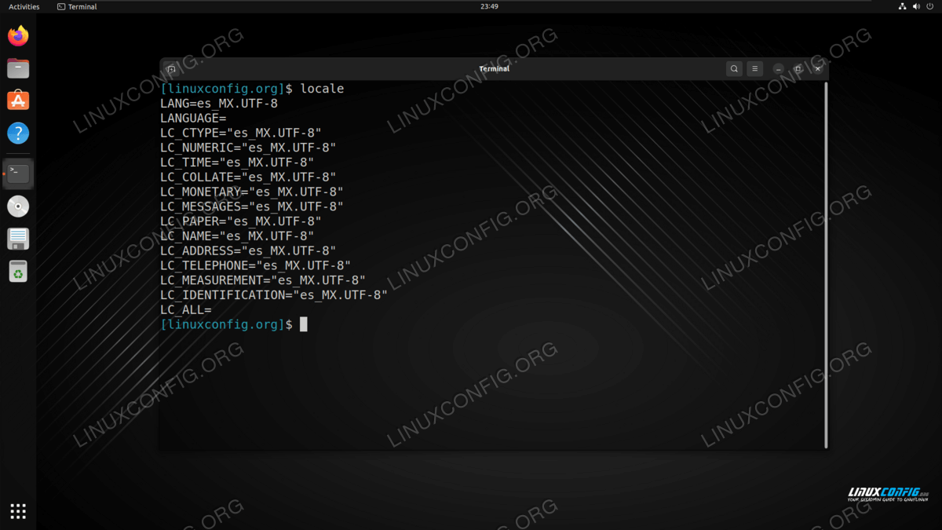Show Applications grid
Screen dimensions: 942x530
pyautogui.click(x=18, y=511)
